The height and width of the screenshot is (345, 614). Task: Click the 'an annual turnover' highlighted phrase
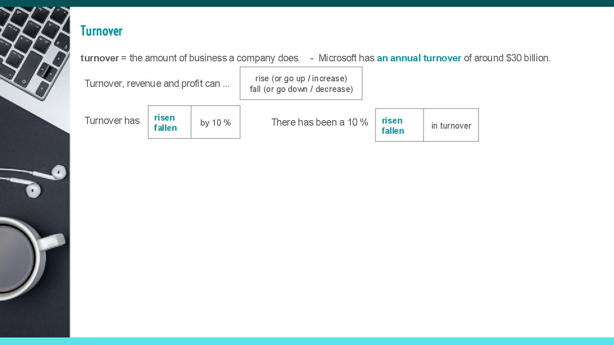pos(419,58)
